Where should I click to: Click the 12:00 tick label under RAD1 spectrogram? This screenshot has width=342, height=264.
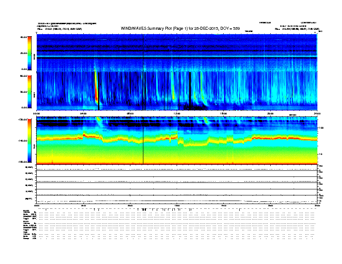[x=177, y=113]
